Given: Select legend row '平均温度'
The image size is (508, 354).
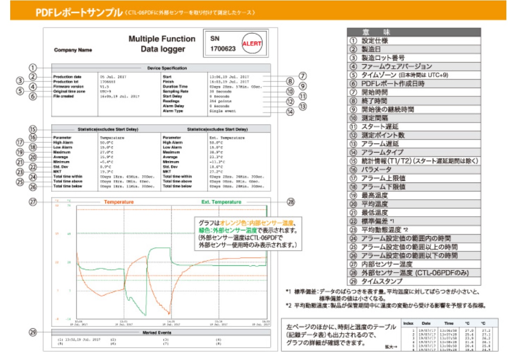Looking at the screenshot, I should coord(414,204).
